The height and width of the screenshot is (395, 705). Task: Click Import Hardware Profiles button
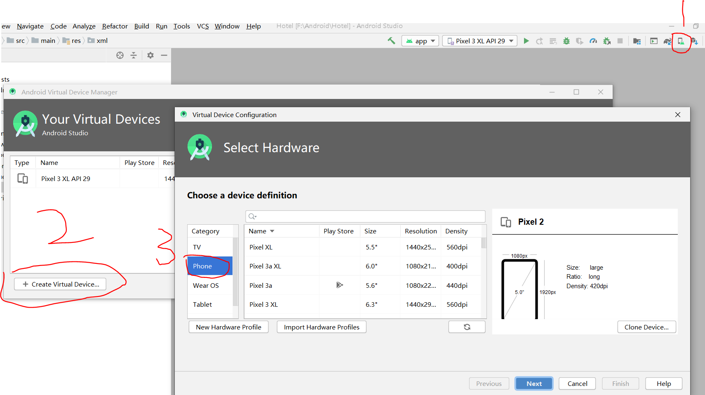[x=322, y=327]
